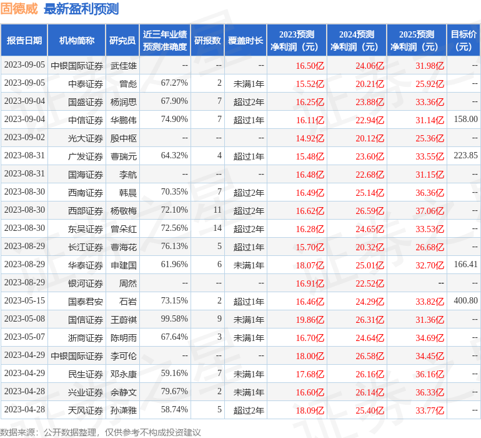Click researcher name 杨润思
This screenshot has width=481, height=438.
click(x=124, y=102)
